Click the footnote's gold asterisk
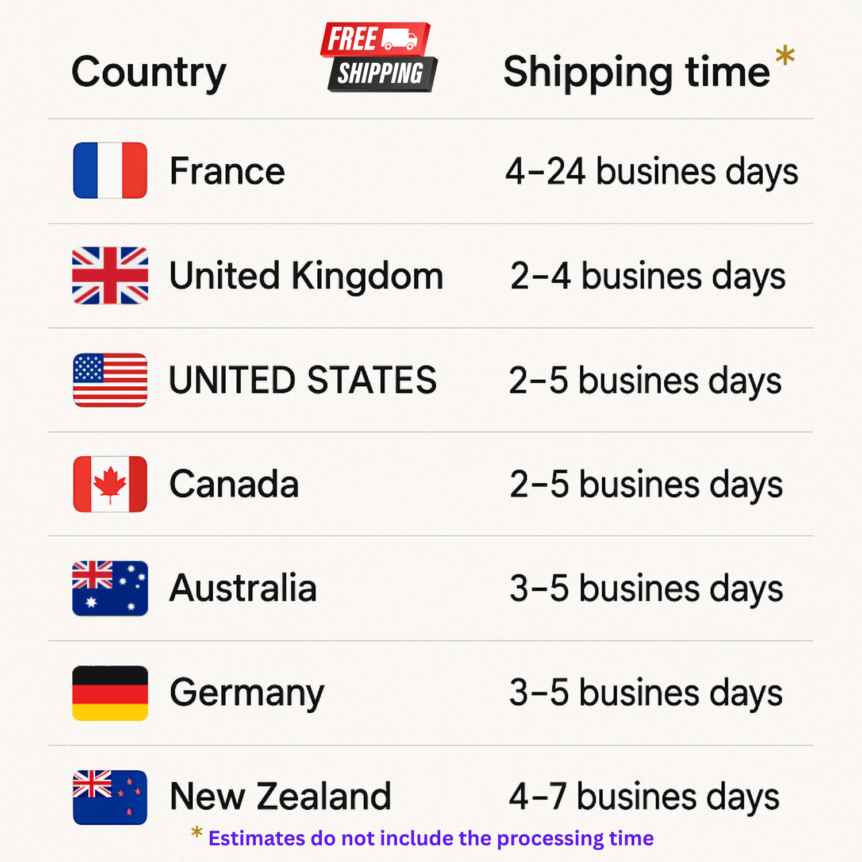The height and width of the screenshot is (862, 862). point(197,832)
